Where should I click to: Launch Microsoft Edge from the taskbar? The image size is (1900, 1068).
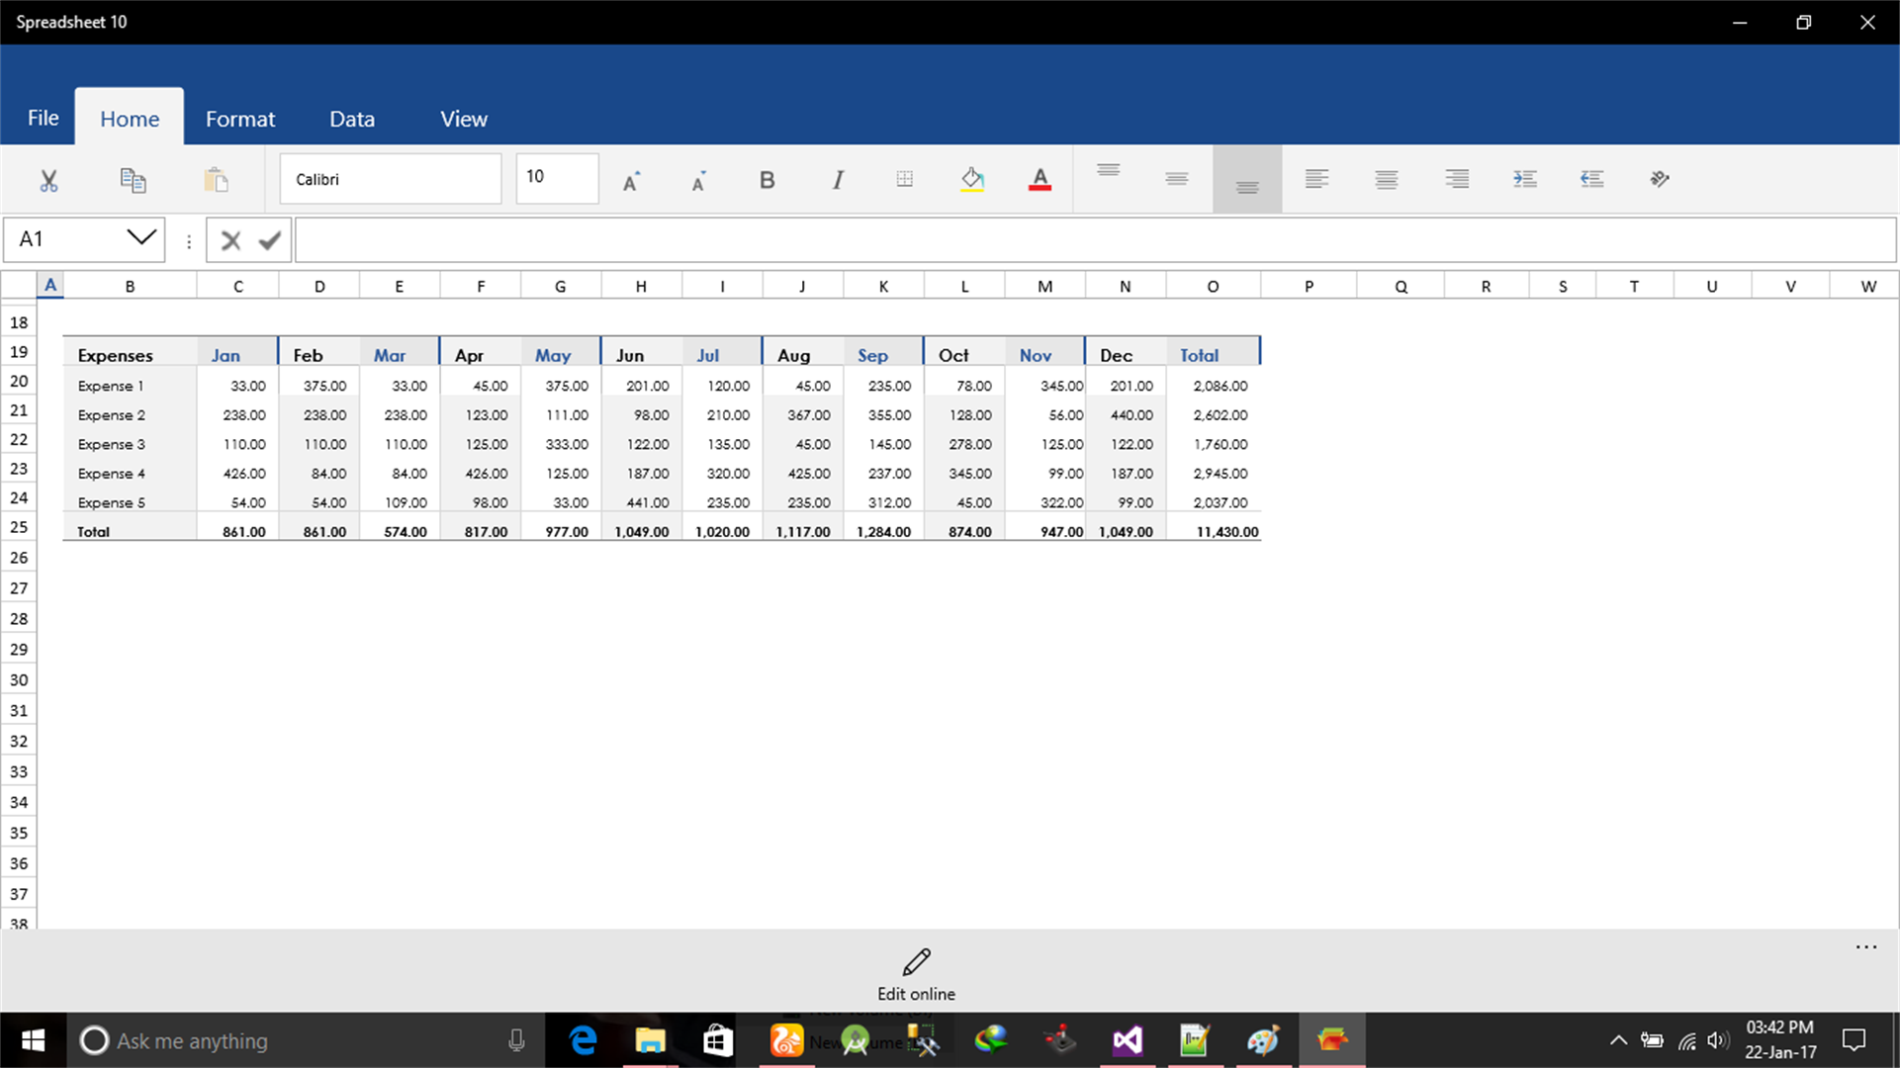[x=584, y=1040]
